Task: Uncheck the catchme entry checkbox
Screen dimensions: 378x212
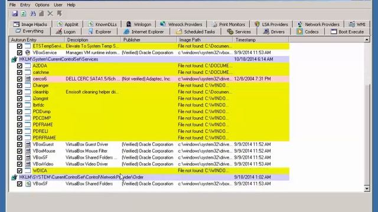Action: click(x=19, y=72)
